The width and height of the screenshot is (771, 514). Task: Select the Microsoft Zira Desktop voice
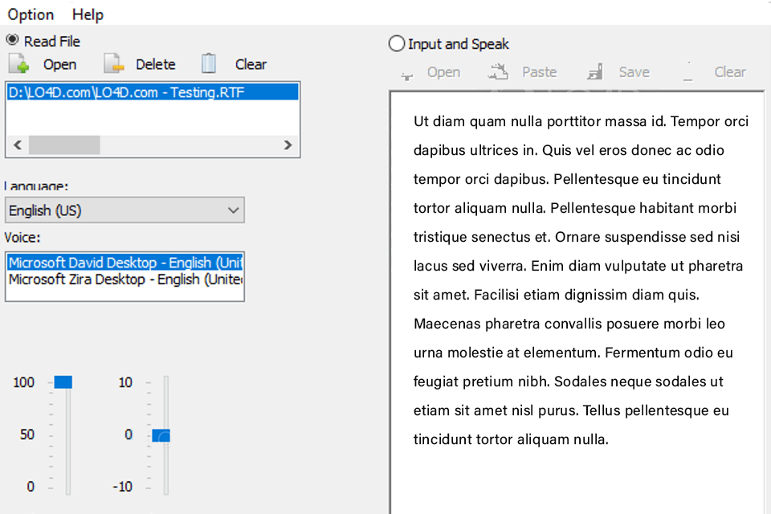[x=125, y=279]
